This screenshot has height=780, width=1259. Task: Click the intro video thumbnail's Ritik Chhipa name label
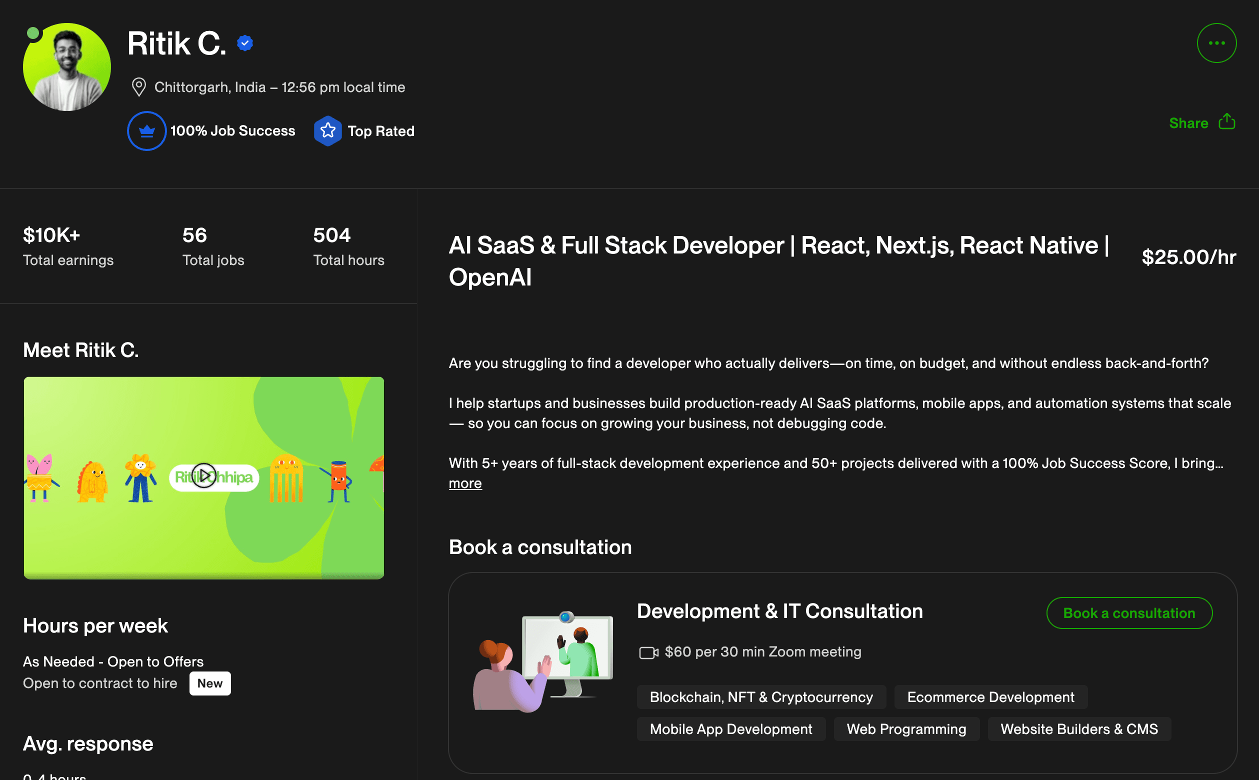coord(214,477)
